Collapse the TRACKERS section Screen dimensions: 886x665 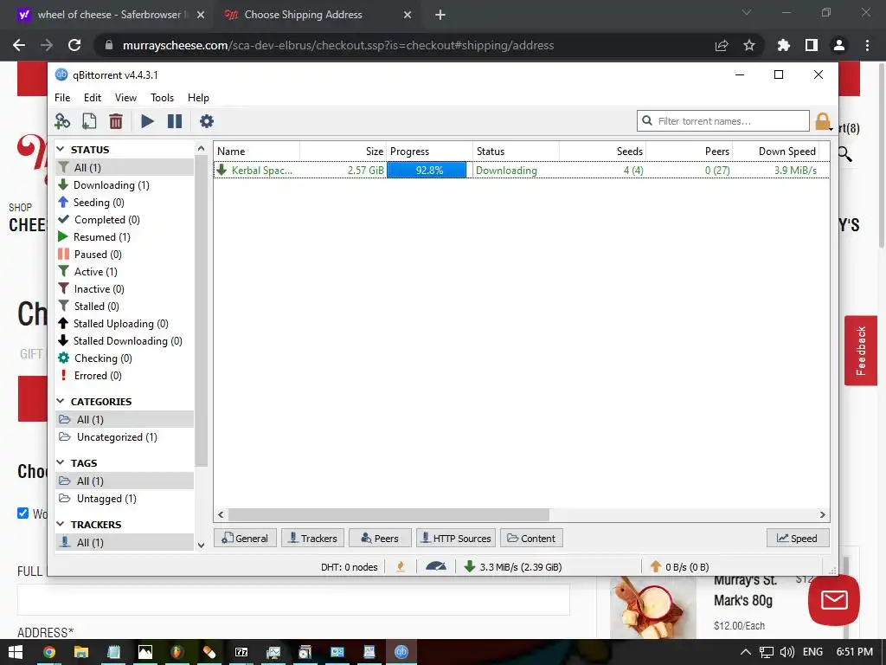(x=61, y=524)
